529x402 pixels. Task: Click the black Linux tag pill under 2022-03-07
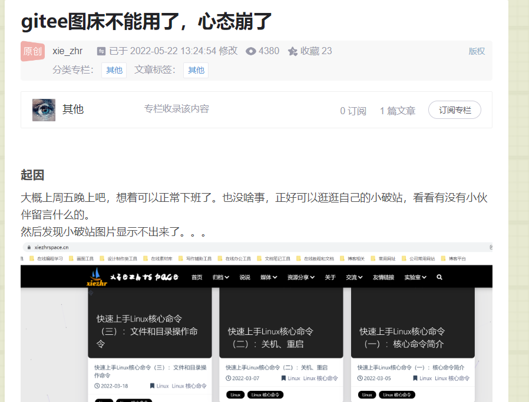pos(236,394)
